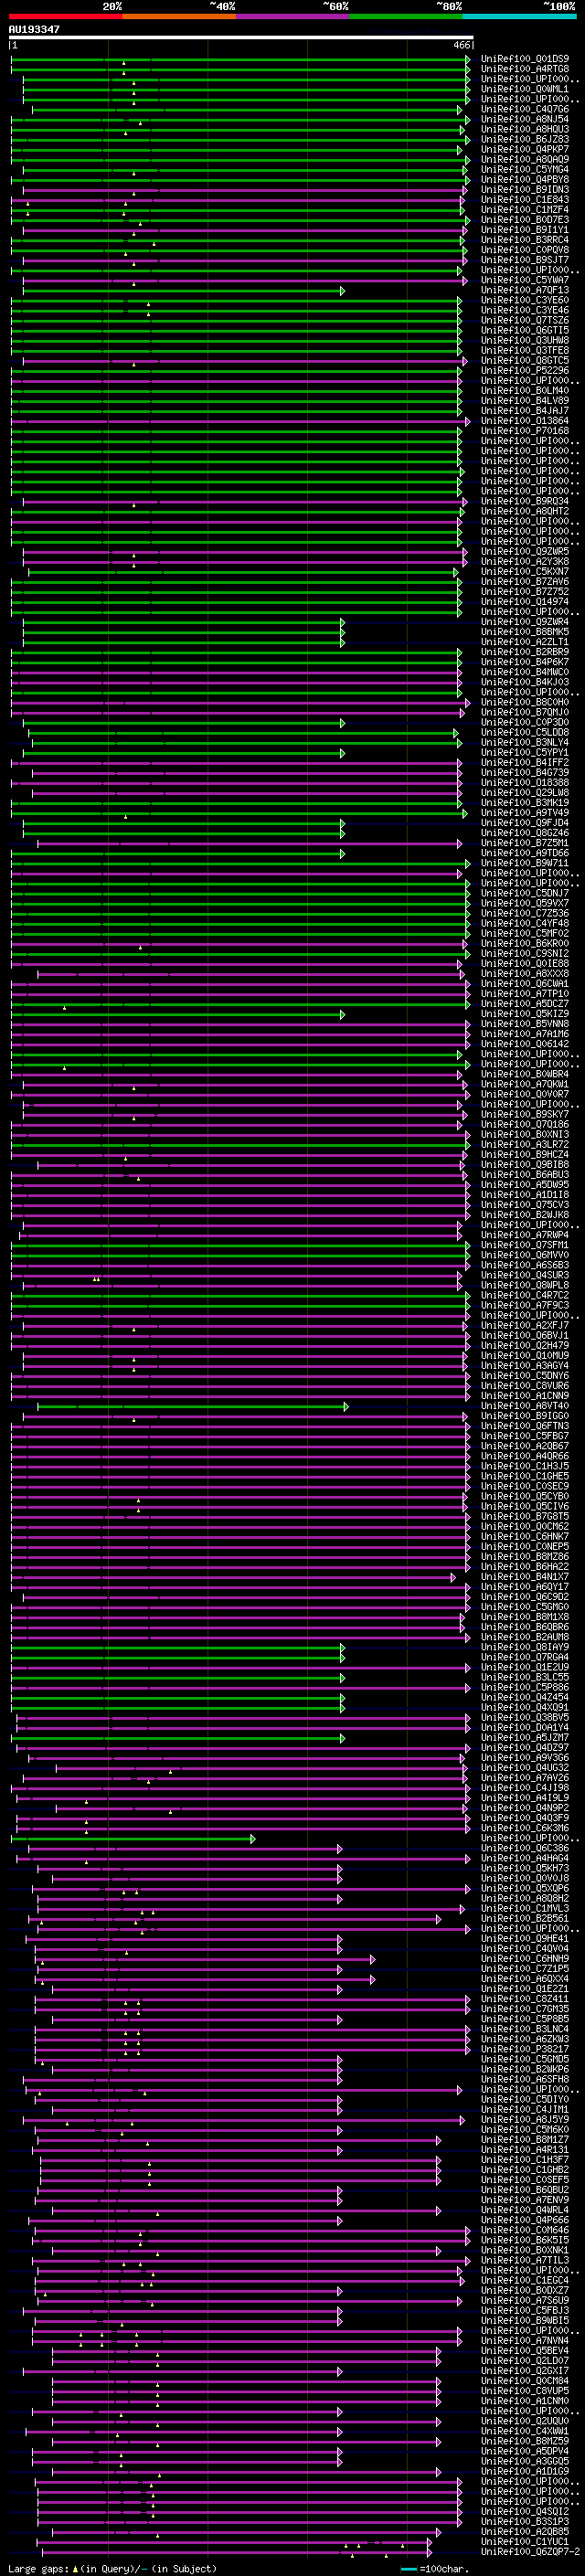
Task: Select hit UniRef100_B4IFF2
Action: pos(525,762)
